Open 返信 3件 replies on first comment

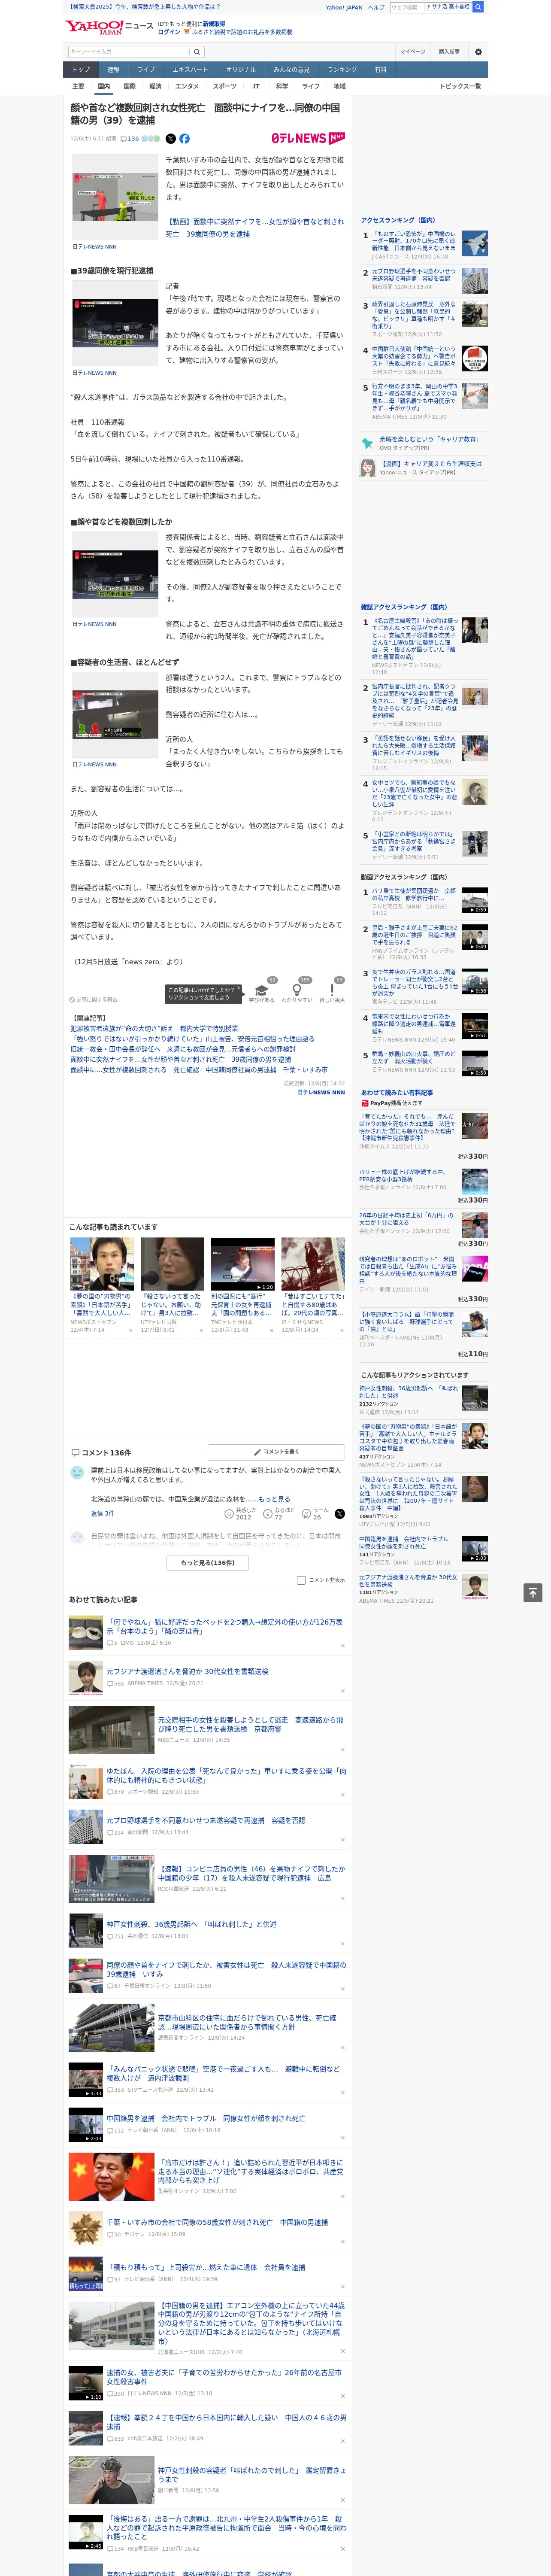click(103, 1513)
